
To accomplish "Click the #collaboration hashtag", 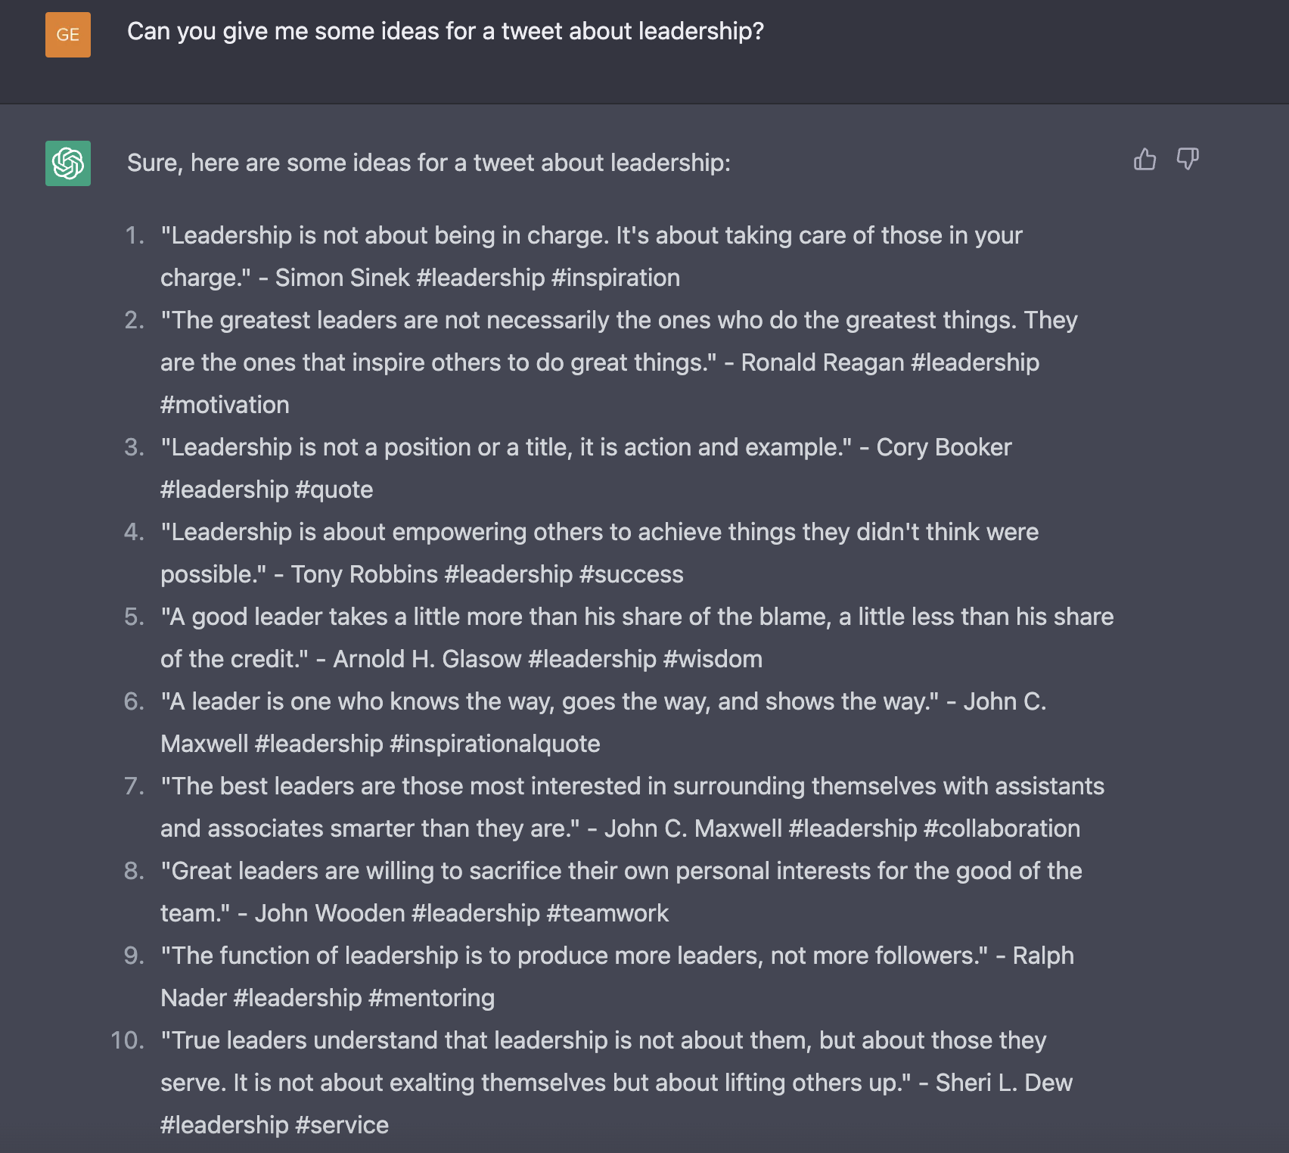I will [1002, 828].
